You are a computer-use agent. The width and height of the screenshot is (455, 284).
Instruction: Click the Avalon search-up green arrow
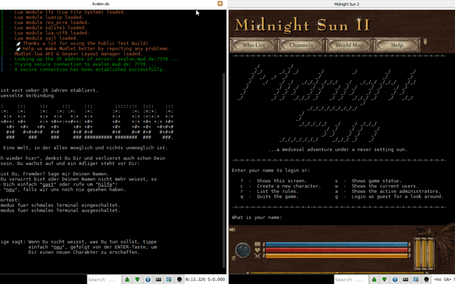[x=127, y=279]
